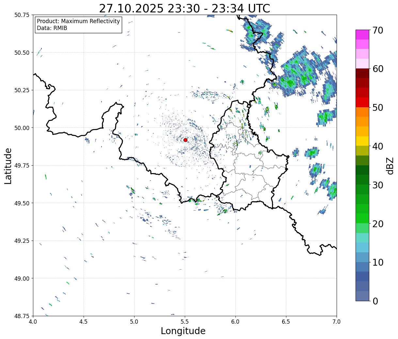
Task: Click the longitude tick label 4.5
Action: (84, 322)
